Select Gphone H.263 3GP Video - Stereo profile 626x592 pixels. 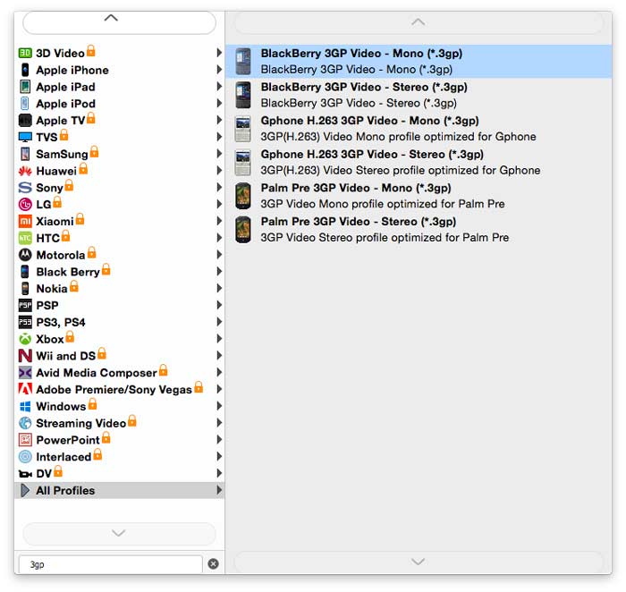(x=419, y=162)
